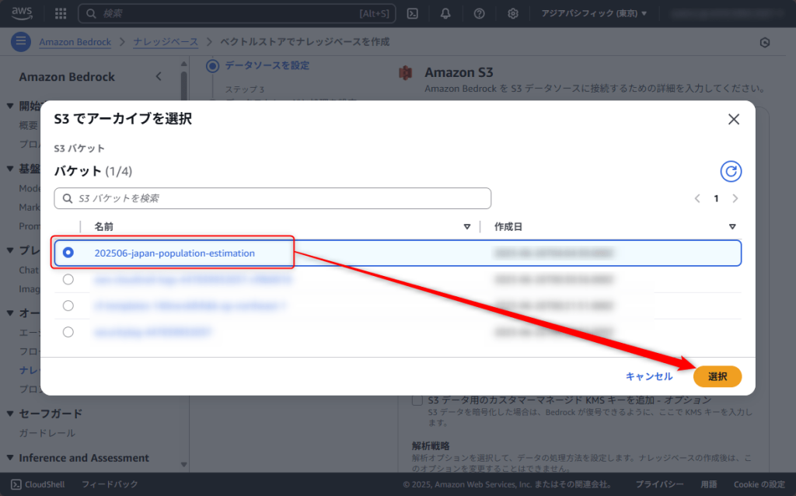Select the fourth bucket radio button

pos(68,332)
